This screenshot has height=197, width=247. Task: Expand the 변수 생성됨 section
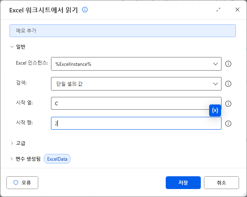(12, 159)
